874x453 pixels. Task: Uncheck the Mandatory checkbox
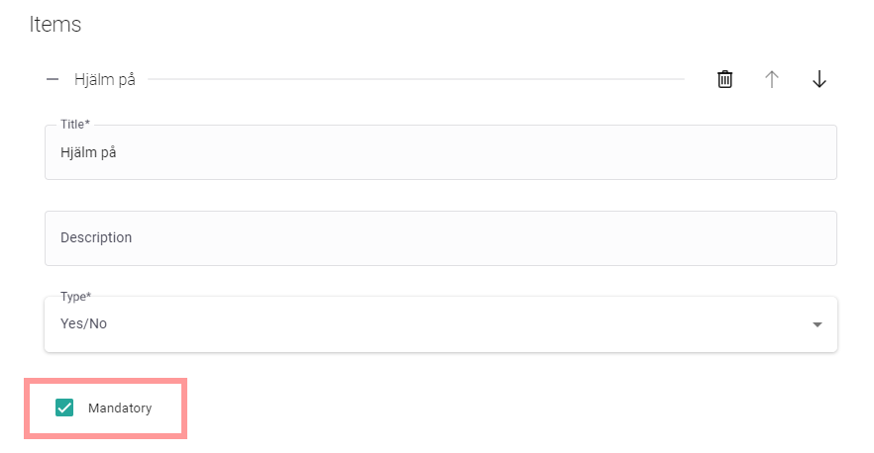click(64, 408)
